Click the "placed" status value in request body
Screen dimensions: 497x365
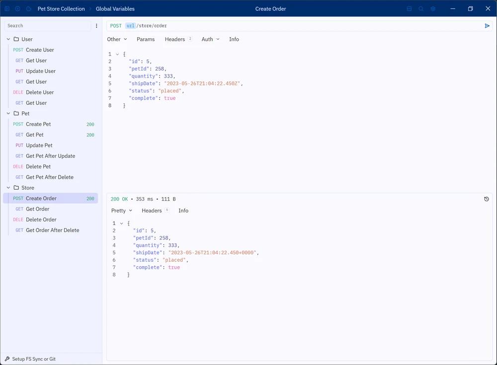(x=170, y=91)
